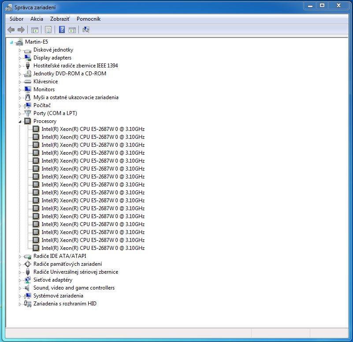
Task: Open the Akcia menu
Action: [37, 19]
